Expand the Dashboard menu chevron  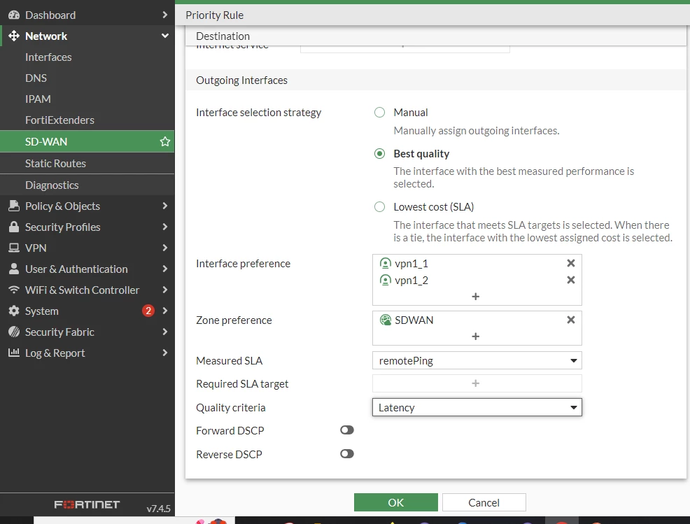click(165, 15)
